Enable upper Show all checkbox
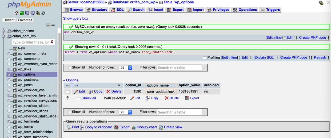Viewport: 331px width, 138px height. [x=70, y=68]
